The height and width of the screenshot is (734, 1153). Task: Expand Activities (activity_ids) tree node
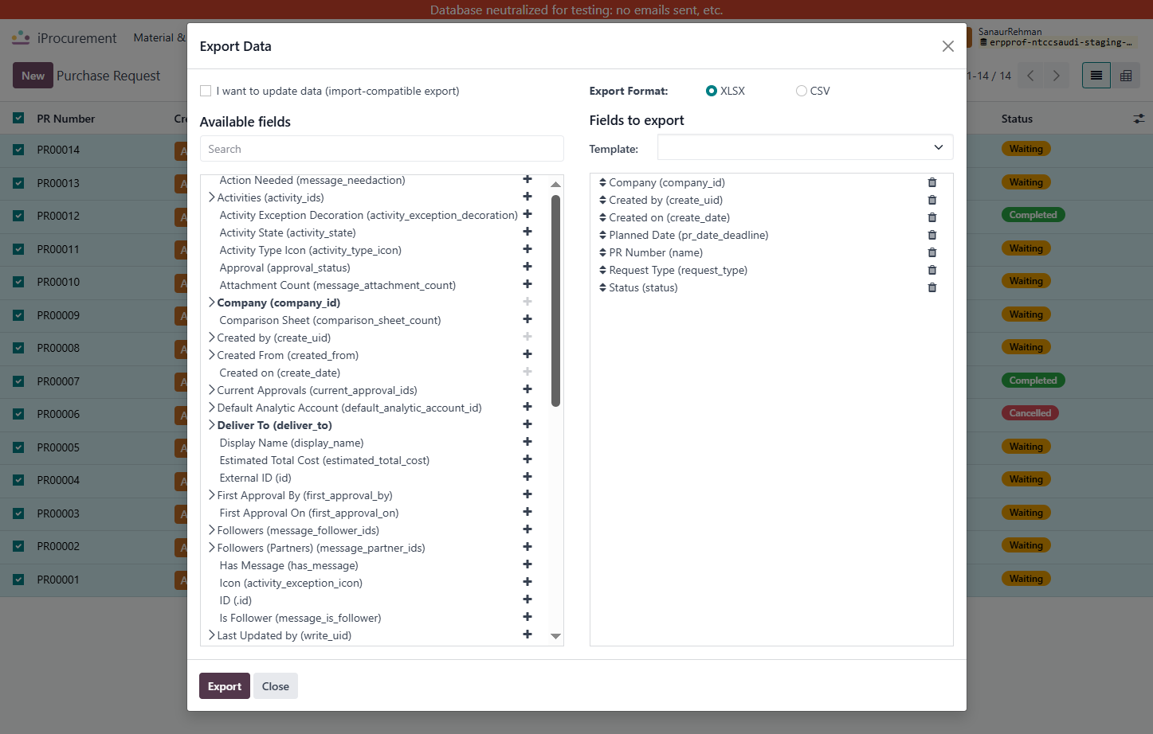pos(211,197)
